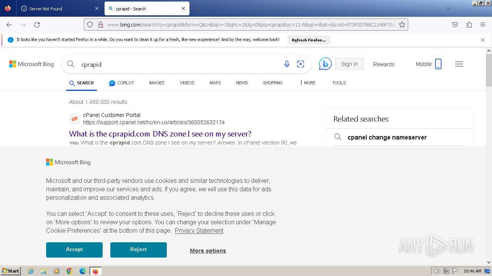
Task: Open the Bing hamburger settings menu
Action: coord(459,64)
